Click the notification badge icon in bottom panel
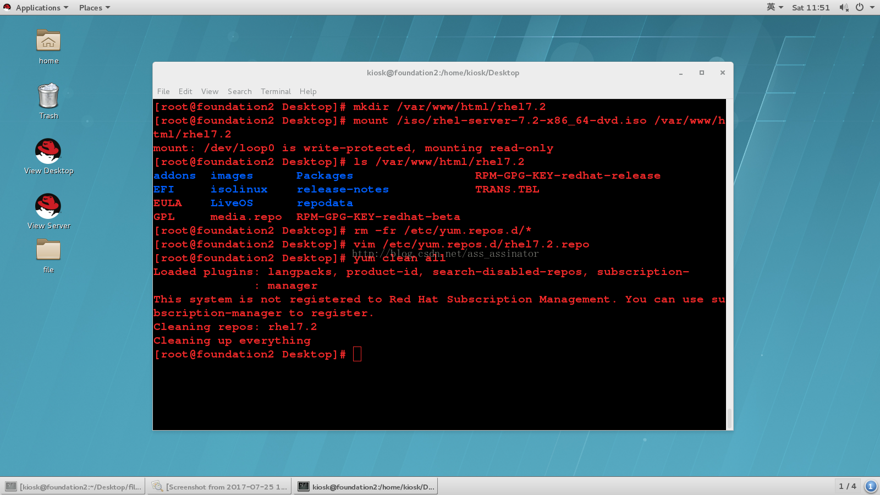 pyautogui.click(x=871, y=486)
